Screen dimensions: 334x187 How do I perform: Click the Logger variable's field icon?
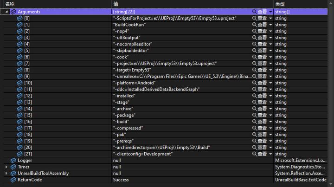pyautogui.click(x=13, y=160)
